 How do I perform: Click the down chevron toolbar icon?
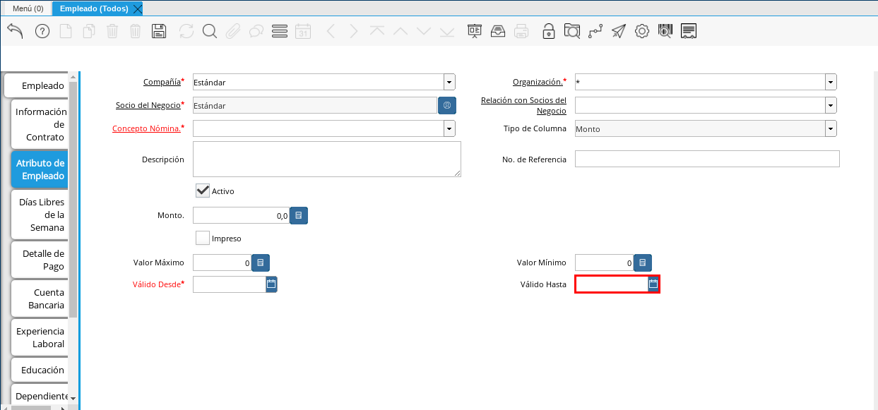click(x=424, y=31)
